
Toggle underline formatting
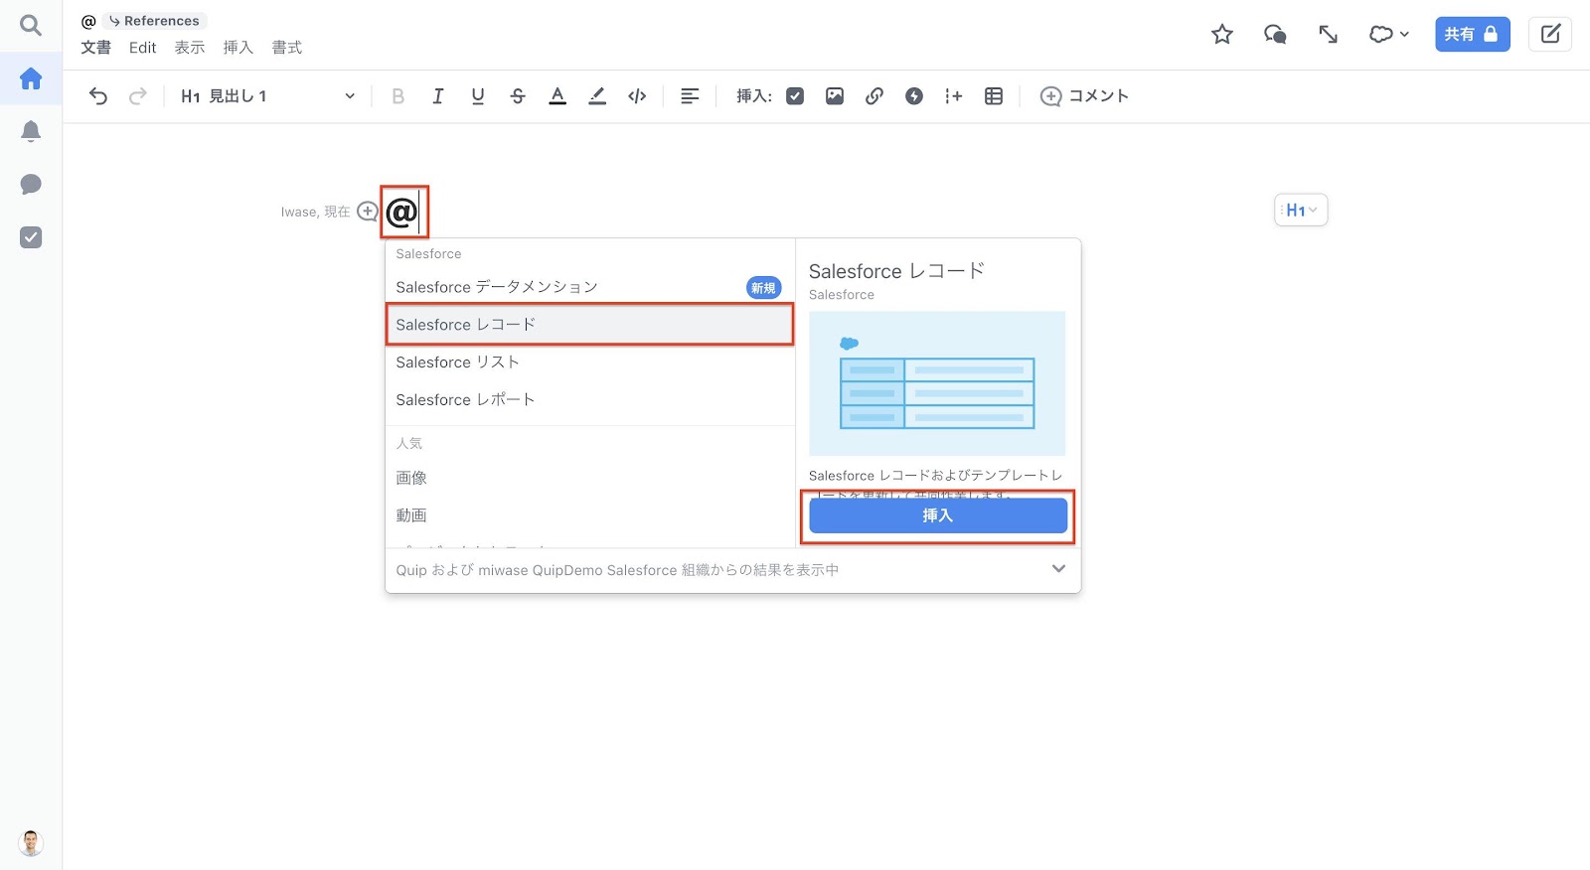tap(478, 96)
